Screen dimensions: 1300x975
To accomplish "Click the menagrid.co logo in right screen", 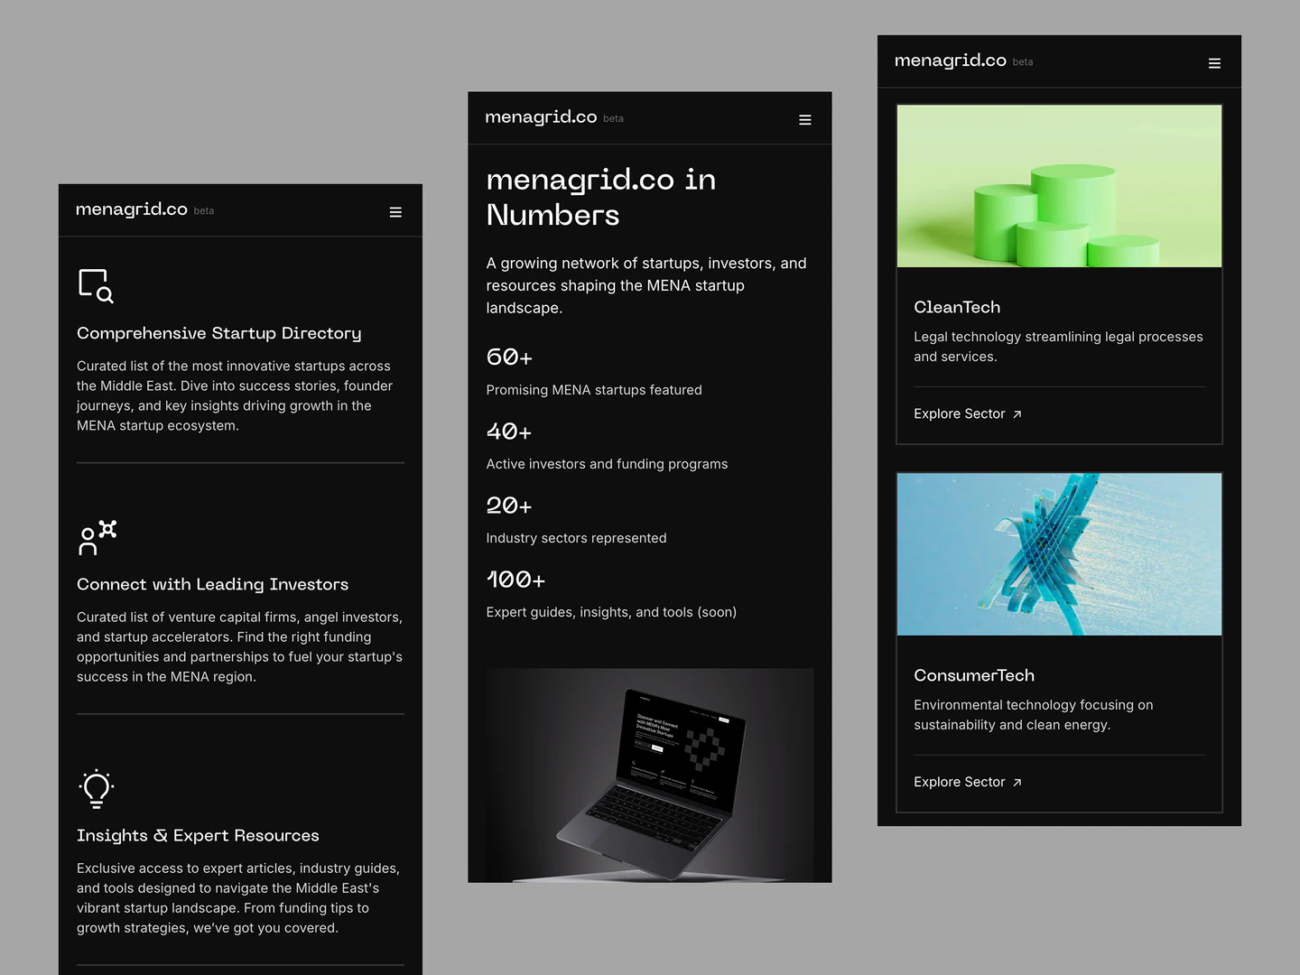I will (950, 60).
